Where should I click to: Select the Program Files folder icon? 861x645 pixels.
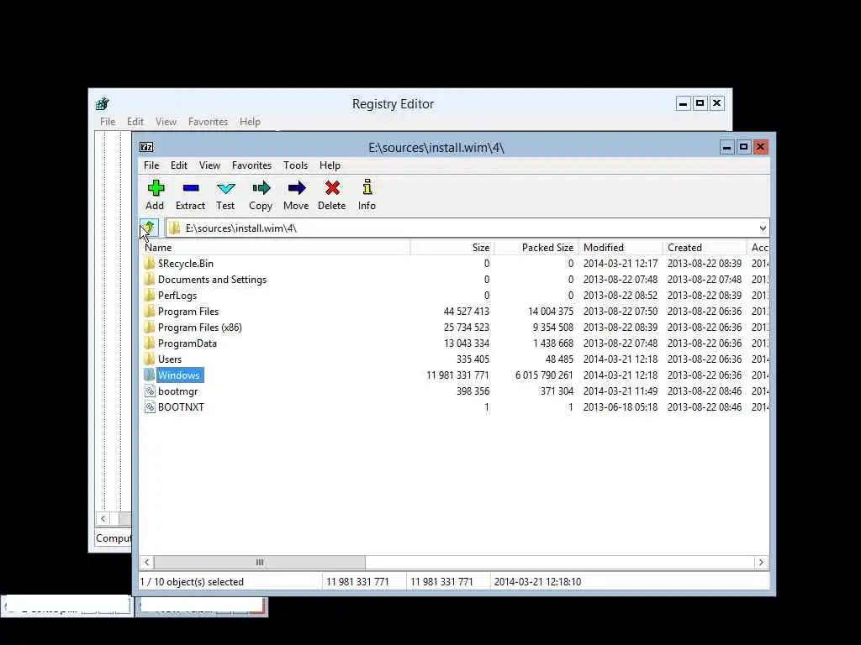[149, 312]
